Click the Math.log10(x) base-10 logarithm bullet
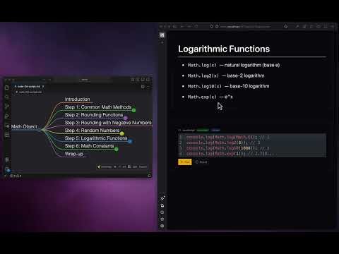Viewport: 339px width, 254px height. (228, 86)
